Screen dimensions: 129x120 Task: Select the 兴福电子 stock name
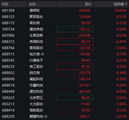pos(36,60)
